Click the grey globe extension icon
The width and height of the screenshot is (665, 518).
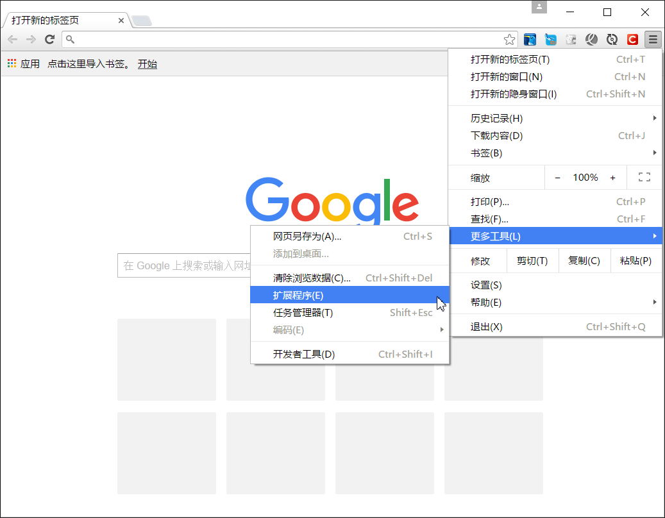click(591, 39)
